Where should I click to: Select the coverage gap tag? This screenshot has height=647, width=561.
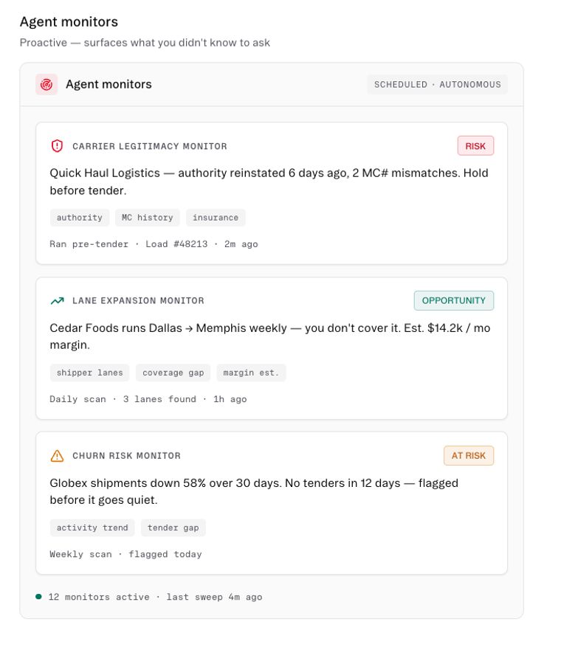(173, 373)
